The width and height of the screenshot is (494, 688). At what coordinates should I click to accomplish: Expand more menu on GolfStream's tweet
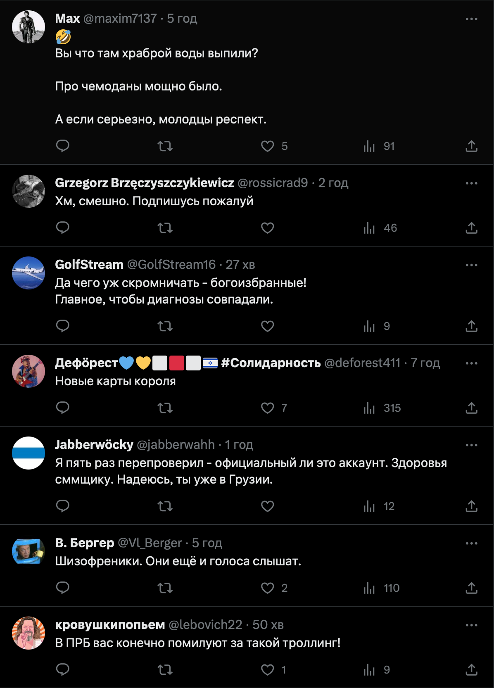point(471,265)
